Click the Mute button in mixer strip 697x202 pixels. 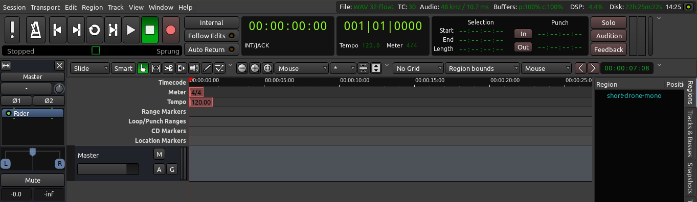(33, 180)
